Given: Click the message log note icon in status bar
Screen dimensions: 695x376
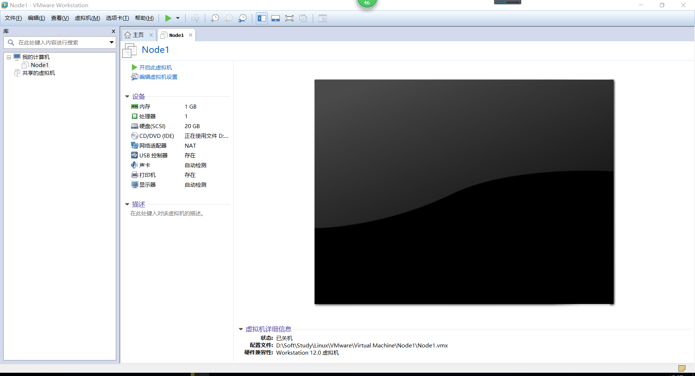Looking at the screenshot, I should click(682, 368).
